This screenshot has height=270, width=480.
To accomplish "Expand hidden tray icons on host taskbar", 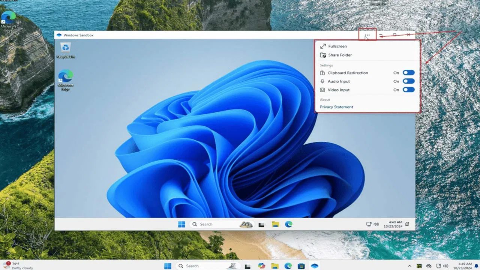I will click(410, 266).
